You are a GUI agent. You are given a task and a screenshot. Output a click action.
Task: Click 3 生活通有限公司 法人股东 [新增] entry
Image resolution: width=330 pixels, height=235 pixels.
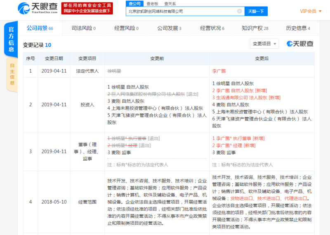pos(246,98)
